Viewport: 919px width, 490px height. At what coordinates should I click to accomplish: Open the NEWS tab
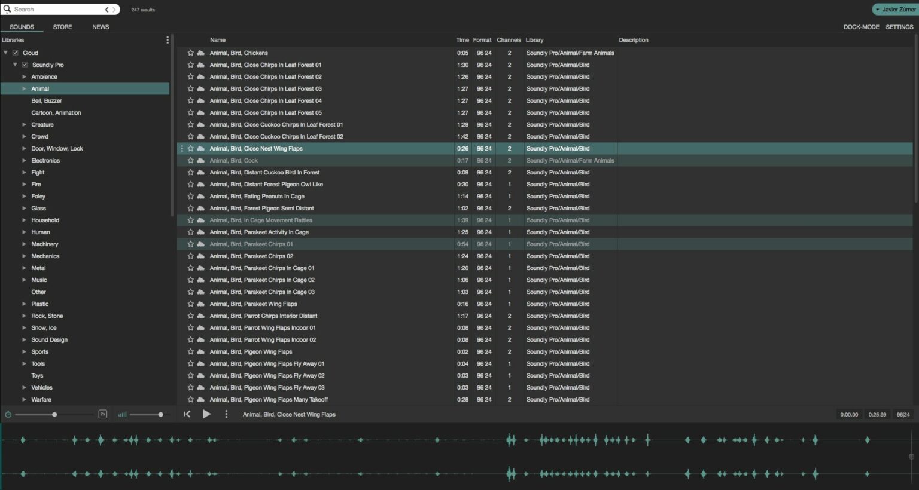(x=101, y=26)
